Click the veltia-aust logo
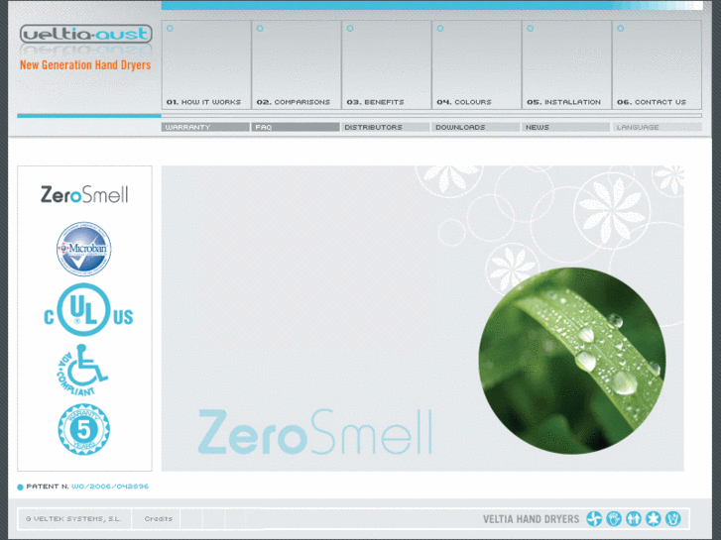721x540 pixels. click(x=86, y=34)
